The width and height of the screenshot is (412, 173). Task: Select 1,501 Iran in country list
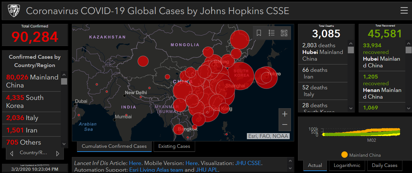click(32, 130)
